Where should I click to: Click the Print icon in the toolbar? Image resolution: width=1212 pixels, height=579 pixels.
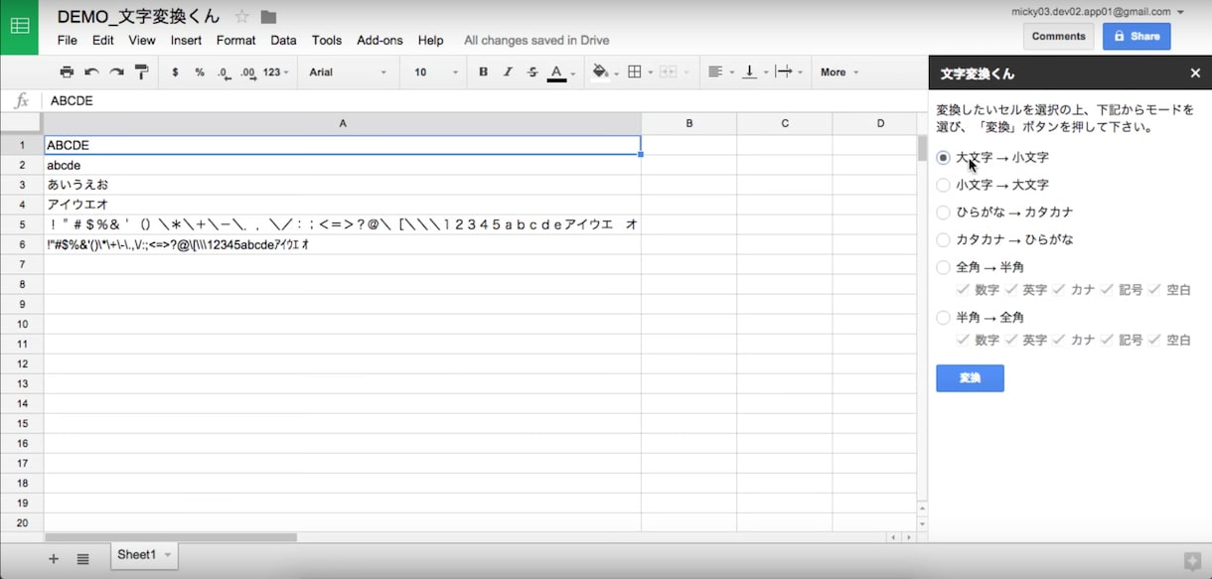(67, 72)
